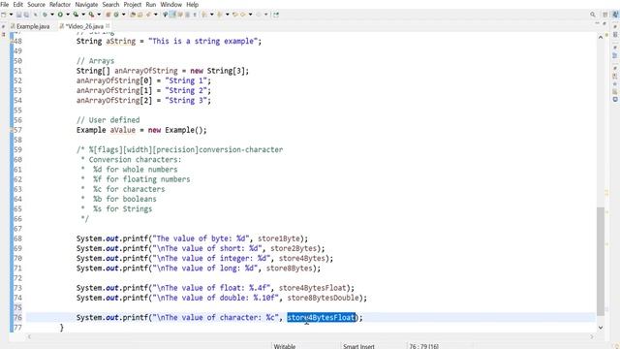Click 'aString' variable on line 48

tap(120, 41)
